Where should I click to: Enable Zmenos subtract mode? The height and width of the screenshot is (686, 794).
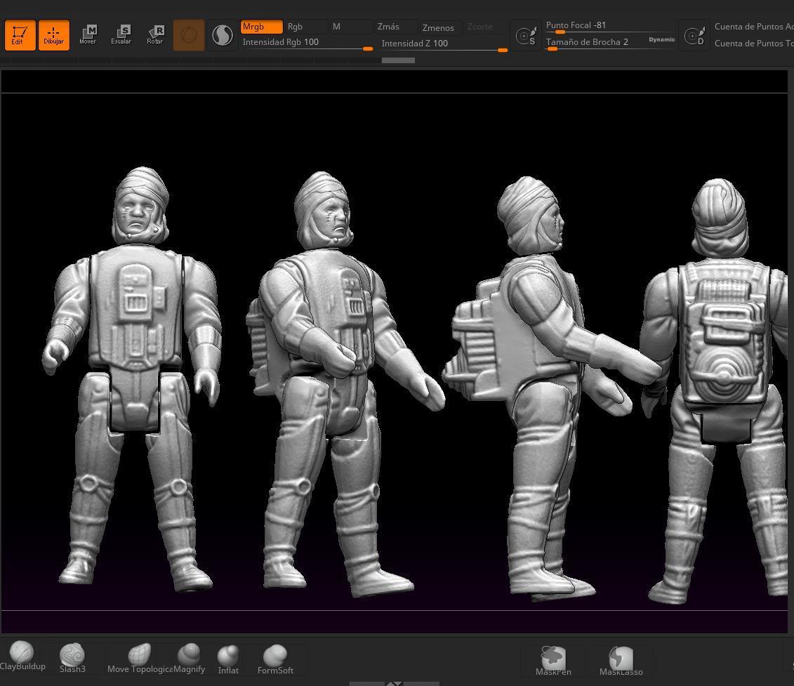440,27
